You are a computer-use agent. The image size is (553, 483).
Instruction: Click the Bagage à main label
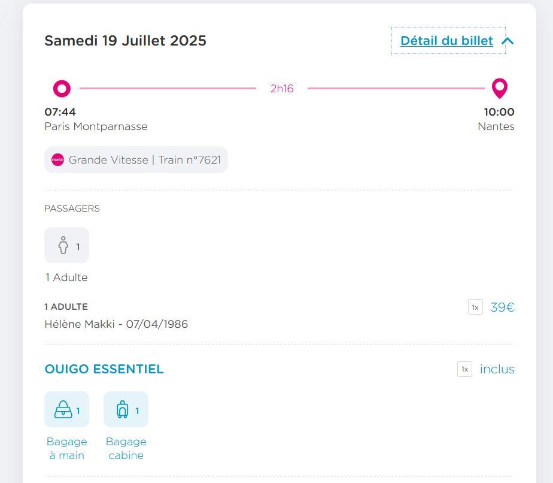(66, 448)
